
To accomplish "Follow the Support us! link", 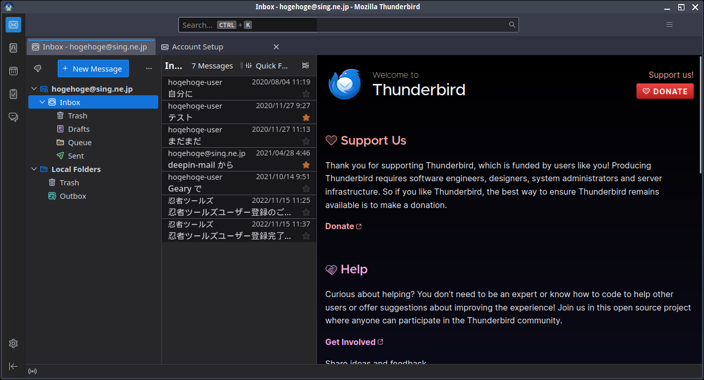I will [671, 75].
